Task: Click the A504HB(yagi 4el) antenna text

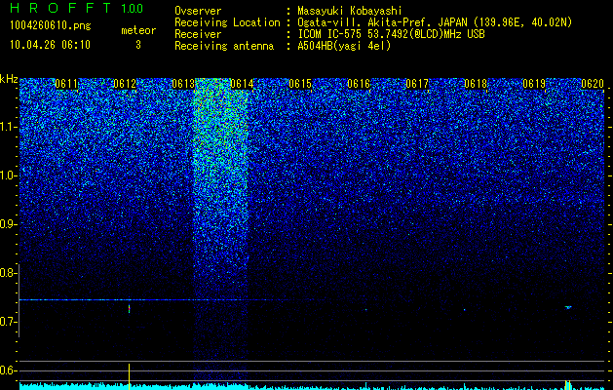Action: [344, 46]
